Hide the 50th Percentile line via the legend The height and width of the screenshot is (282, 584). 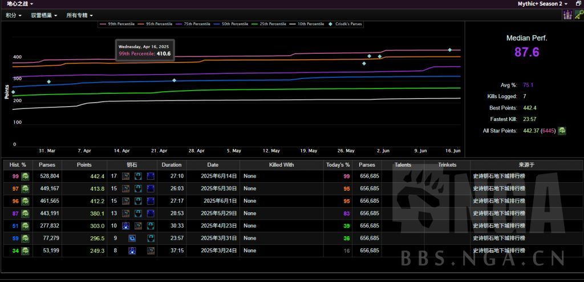[231, 24]
